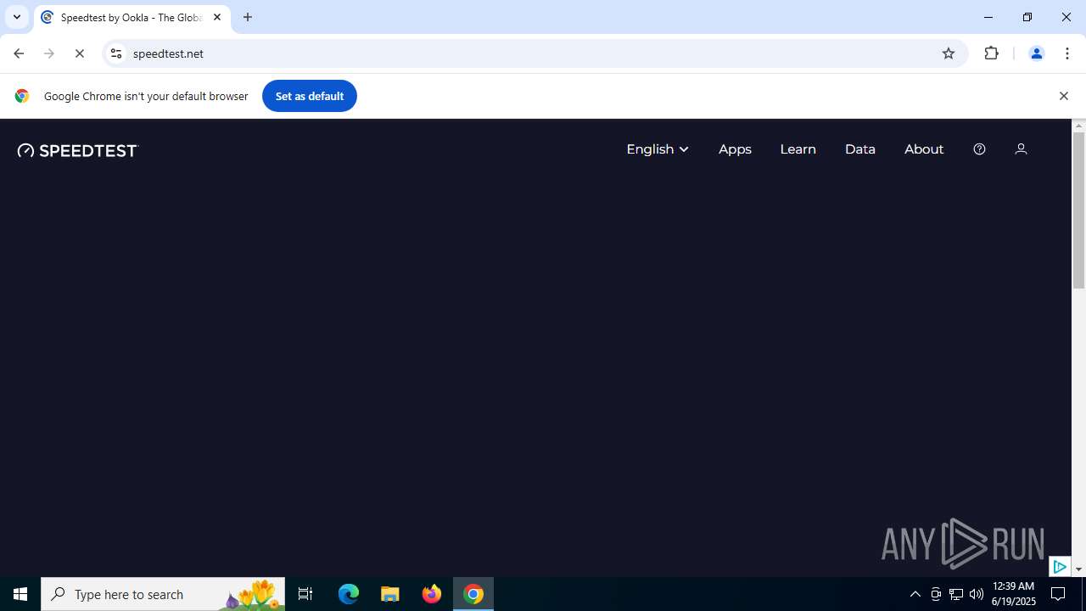
Task: Click the page vertical scrollbar thumb
Action: [1079, 210]
